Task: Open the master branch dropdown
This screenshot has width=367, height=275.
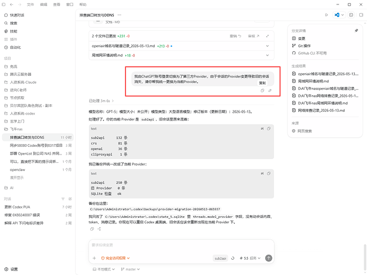Action: coord(130,269)
